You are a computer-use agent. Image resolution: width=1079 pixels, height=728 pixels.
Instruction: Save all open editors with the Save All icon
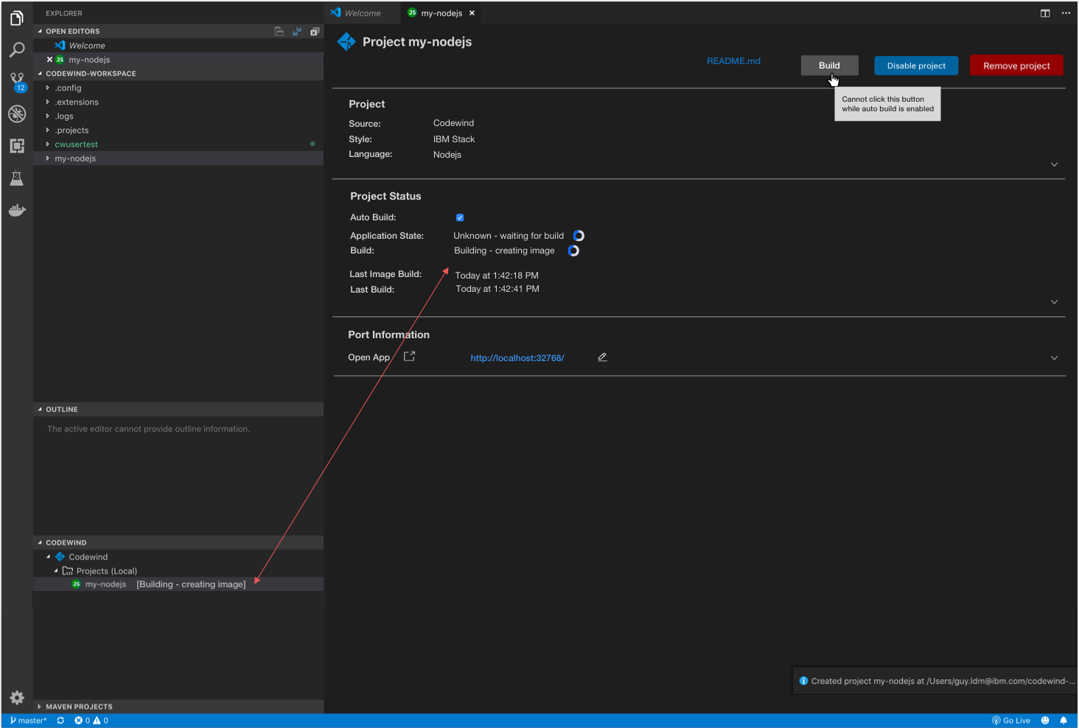(x=297, y=31)
